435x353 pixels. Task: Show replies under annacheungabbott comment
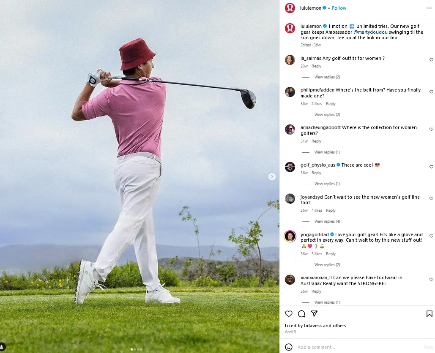tap(327, 152)
